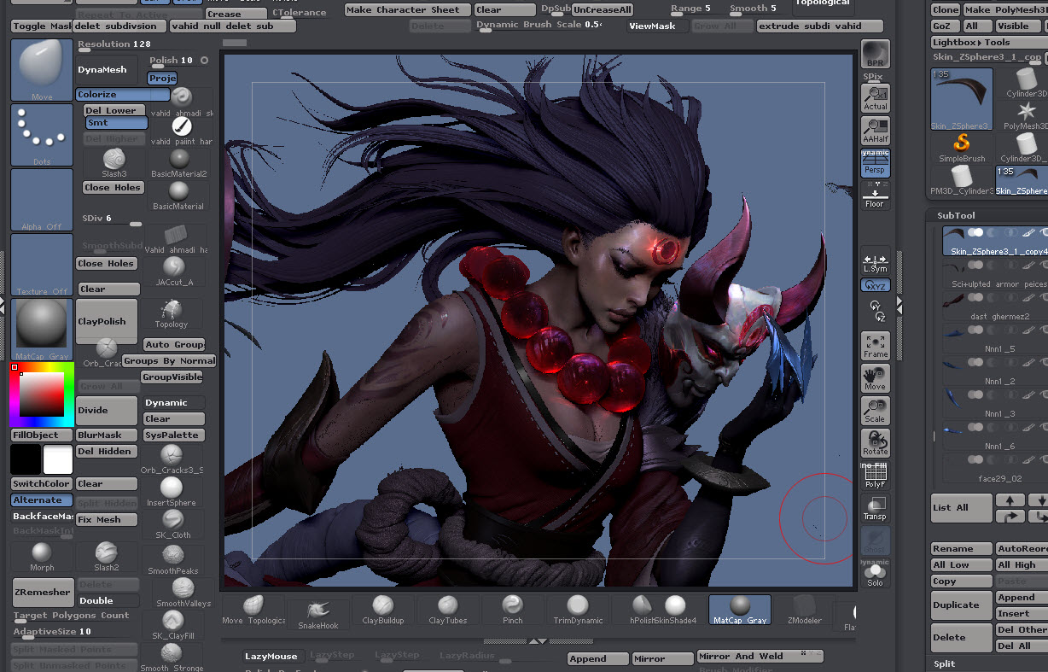This screenshot has height=672, width=1048.
Task: Select the Nnn1_5 subtool
Action: click(x=995, y=338)
